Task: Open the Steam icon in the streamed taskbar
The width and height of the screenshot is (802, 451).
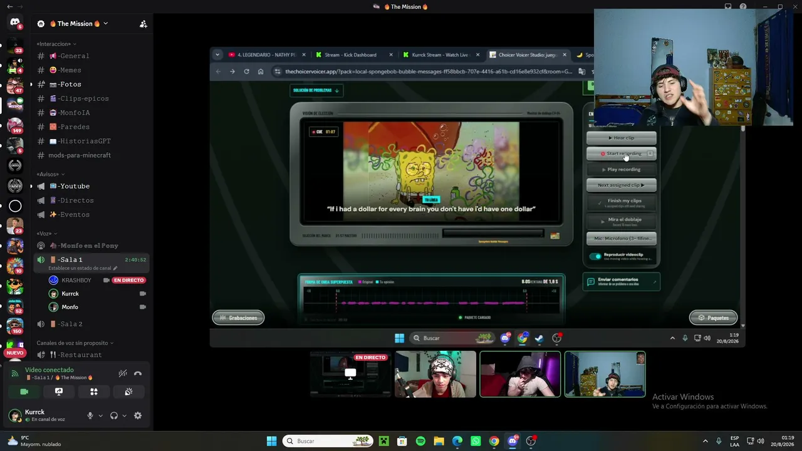Action: point(539,338)
